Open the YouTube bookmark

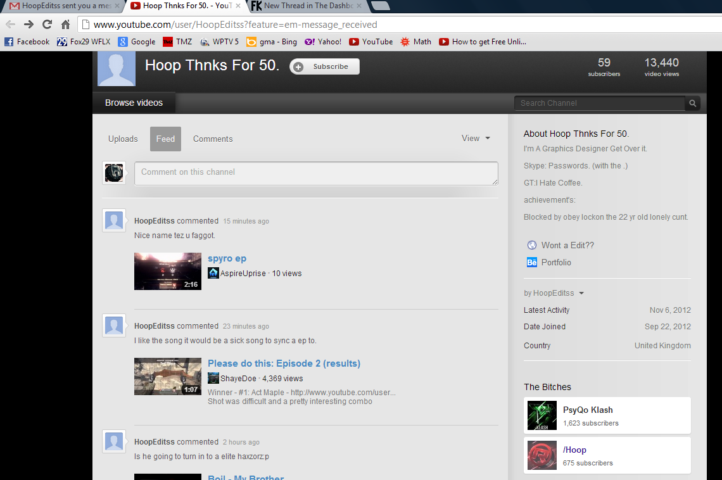pyautogui.click(x=371, y=42)
